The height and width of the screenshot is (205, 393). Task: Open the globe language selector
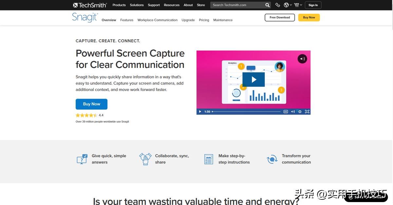pos(288,5)
